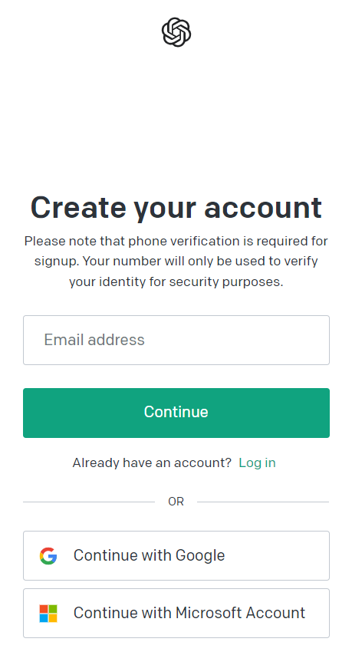Focus the Email address input field
Viewport: 352px width, 655px height.
point(176,340)
